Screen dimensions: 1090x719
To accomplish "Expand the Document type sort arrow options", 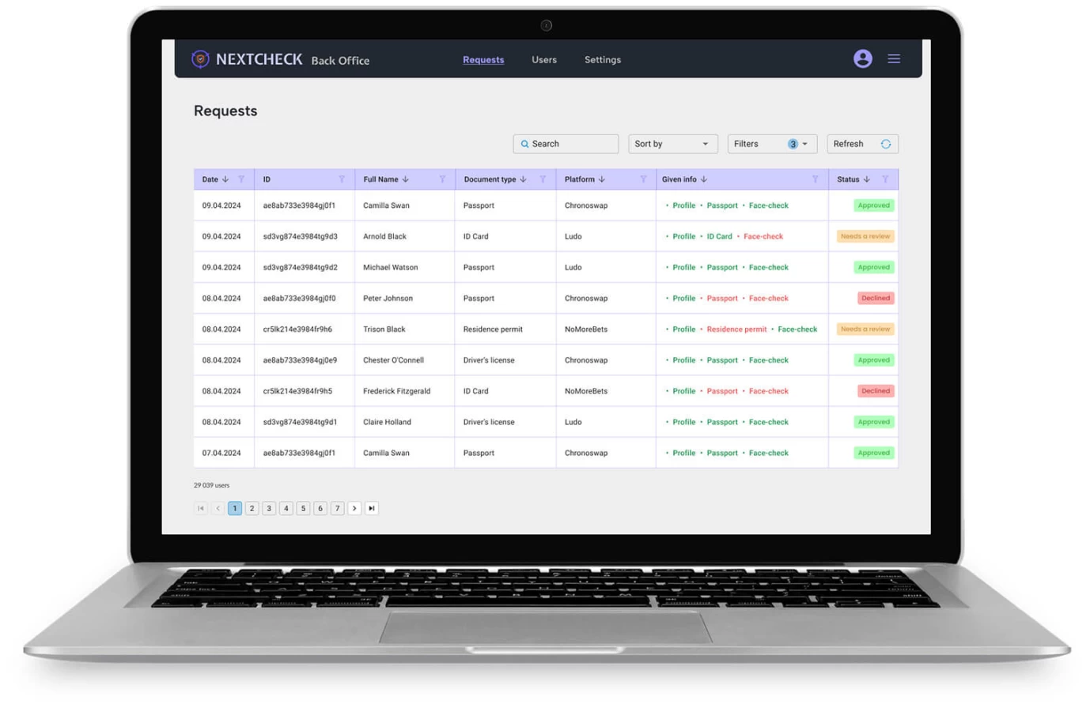I will tap(524, 179).
